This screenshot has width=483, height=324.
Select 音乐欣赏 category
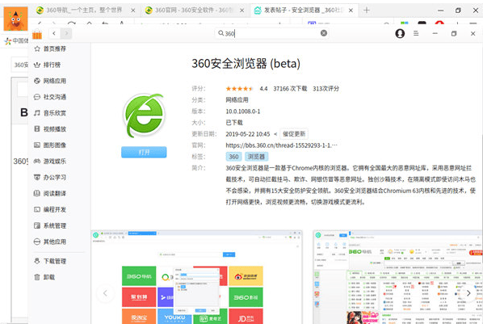[x=50, y=113]
